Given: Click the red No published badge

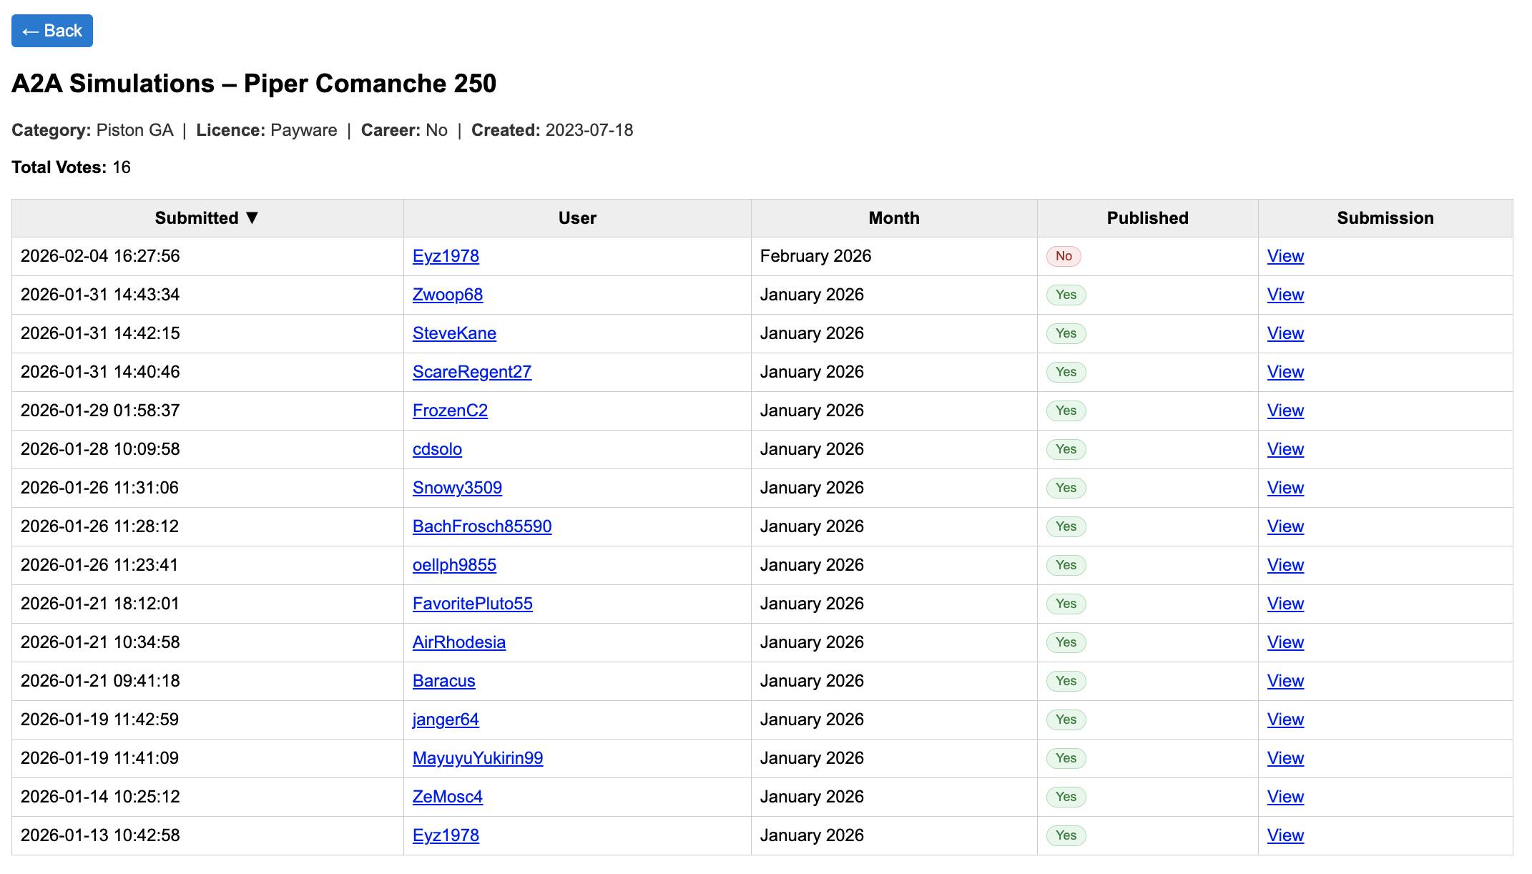Looking at the screenshot, I should (1064, 256).
